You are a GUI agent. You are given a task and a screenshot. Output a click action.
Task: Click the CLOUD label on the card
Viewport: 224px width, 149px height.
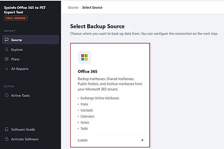pyautogui.click(x=82, y=140)
